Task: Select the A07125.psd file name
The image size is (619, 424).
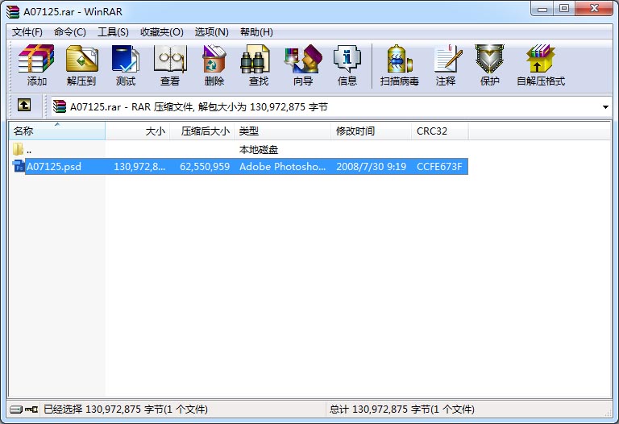Action: pos(54,167)
